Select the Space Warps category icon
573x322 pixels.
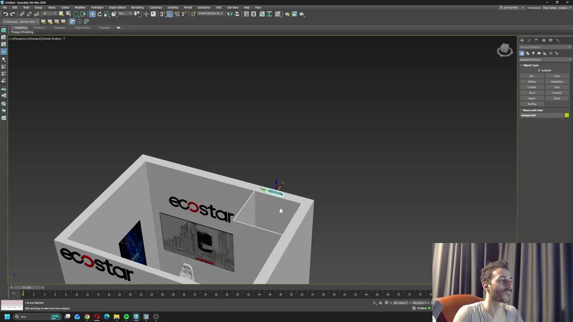(551, 53)
